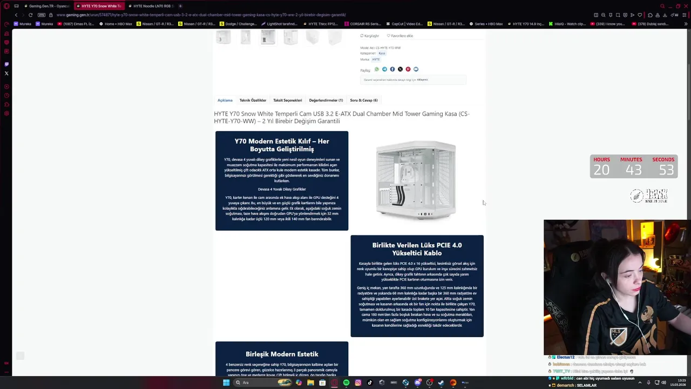Open File Explorer from the taskbar
The height and width of the screenshot is (389, 691).
pyautogui.click(x=310, y=383)
